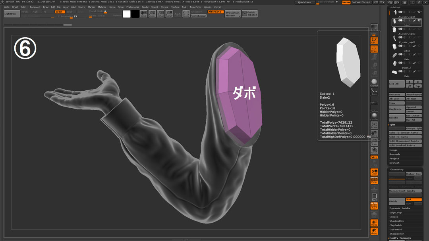Click the Scroll canvas icon
The width and height of the screenshot is (429, 241).
point(144,13)
